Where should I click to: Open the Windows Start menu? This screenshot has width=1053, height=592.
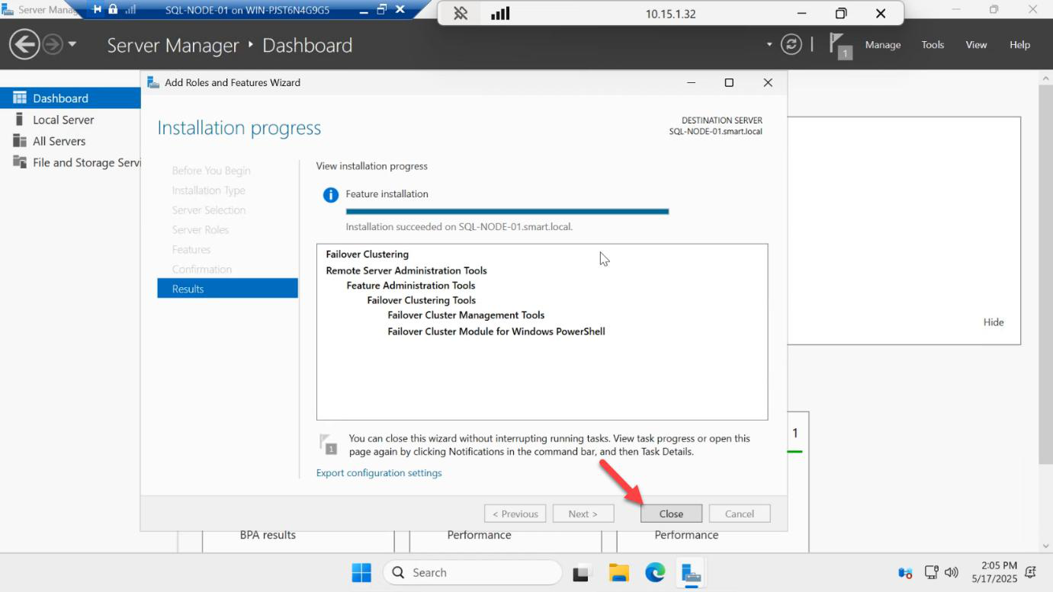click(361, 572)
